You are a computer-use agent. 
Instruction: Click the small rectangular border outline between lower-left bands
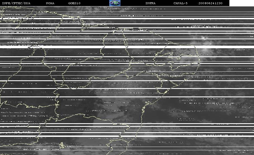(34, 125)
